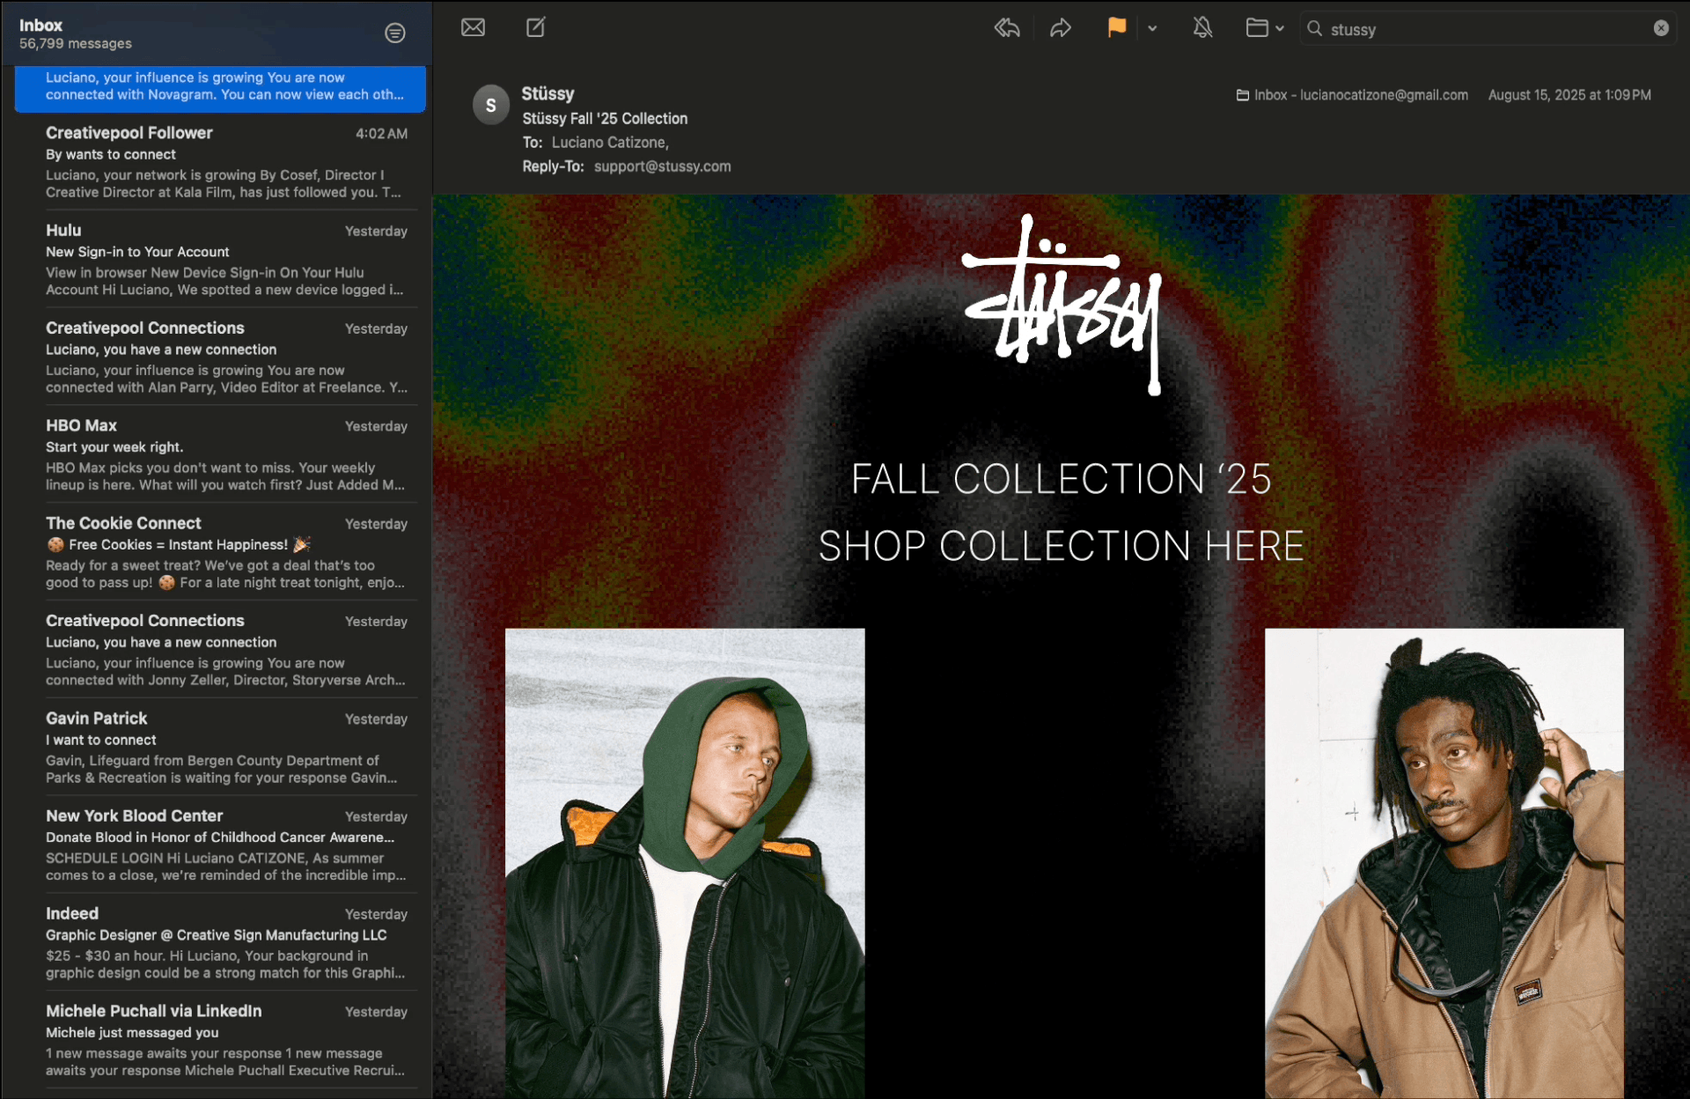The height and width of the screenshot is (1099, 1690).
Task: Forward the Stüssy email
Action: 1061,28
